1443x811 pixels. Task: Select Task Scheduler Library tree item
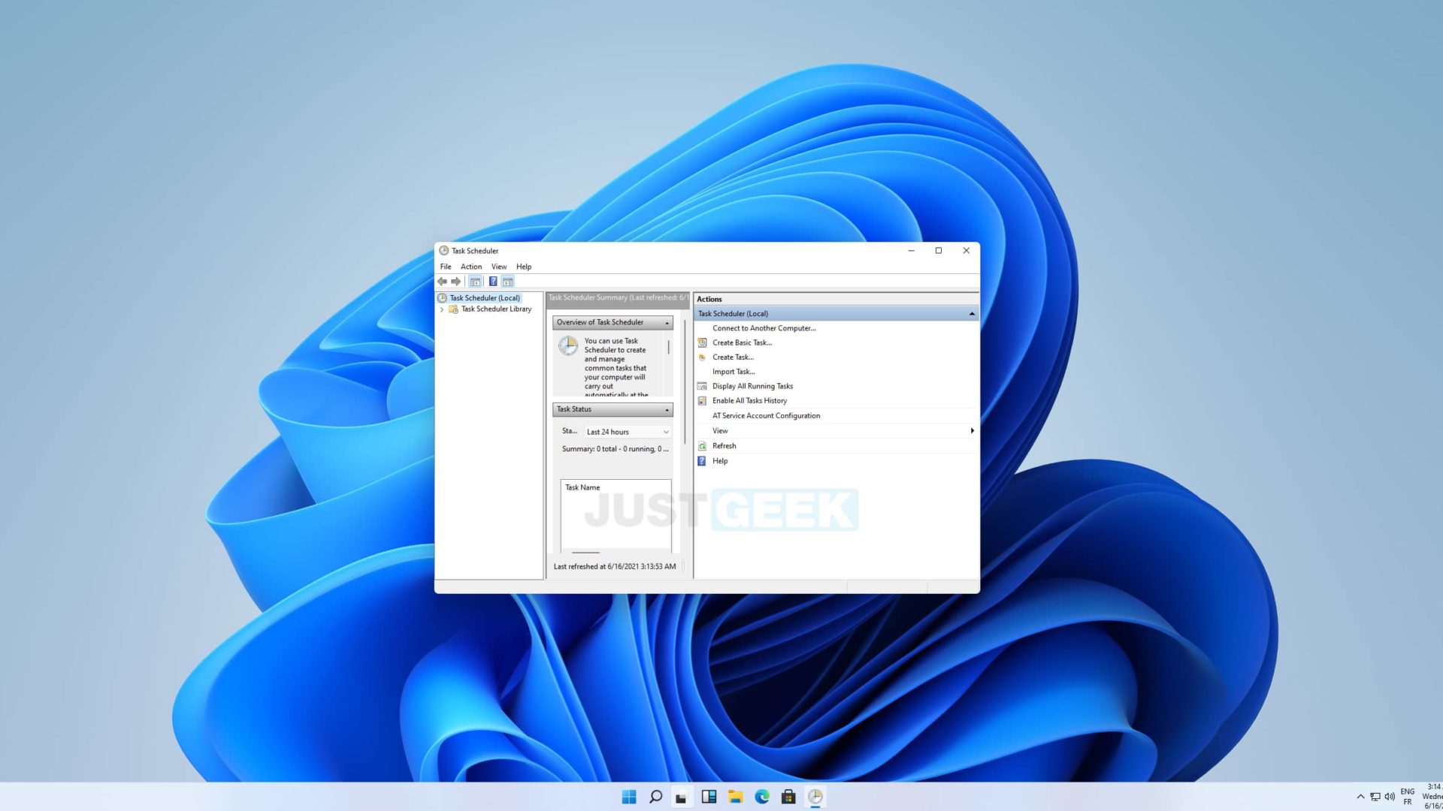tap(496, 309)
